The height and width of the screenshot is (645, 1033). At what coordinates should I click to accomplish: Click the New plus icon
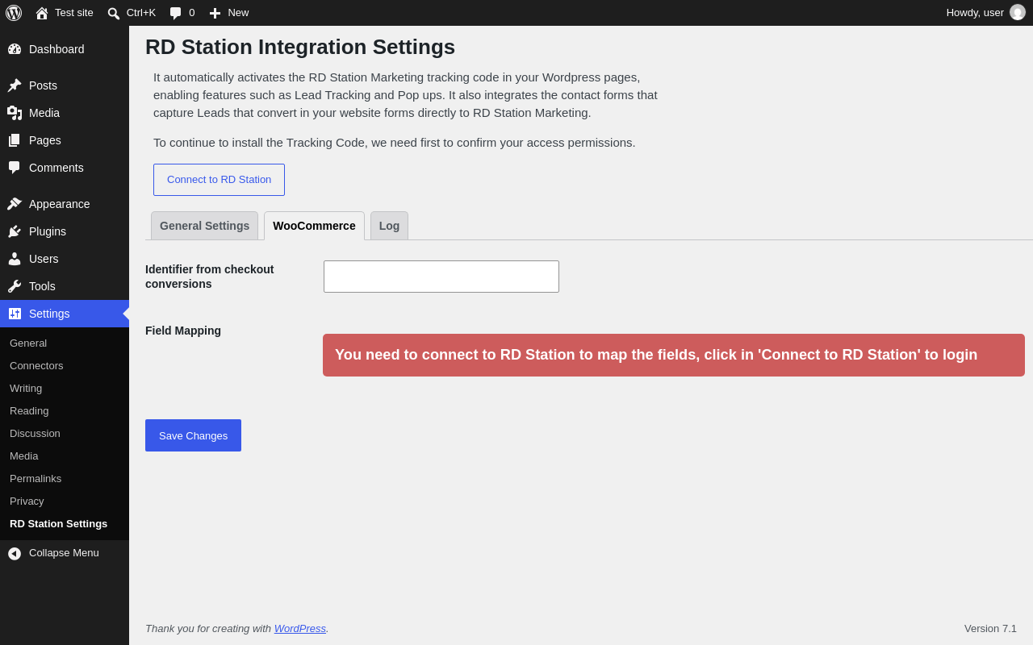pos(215,13)
